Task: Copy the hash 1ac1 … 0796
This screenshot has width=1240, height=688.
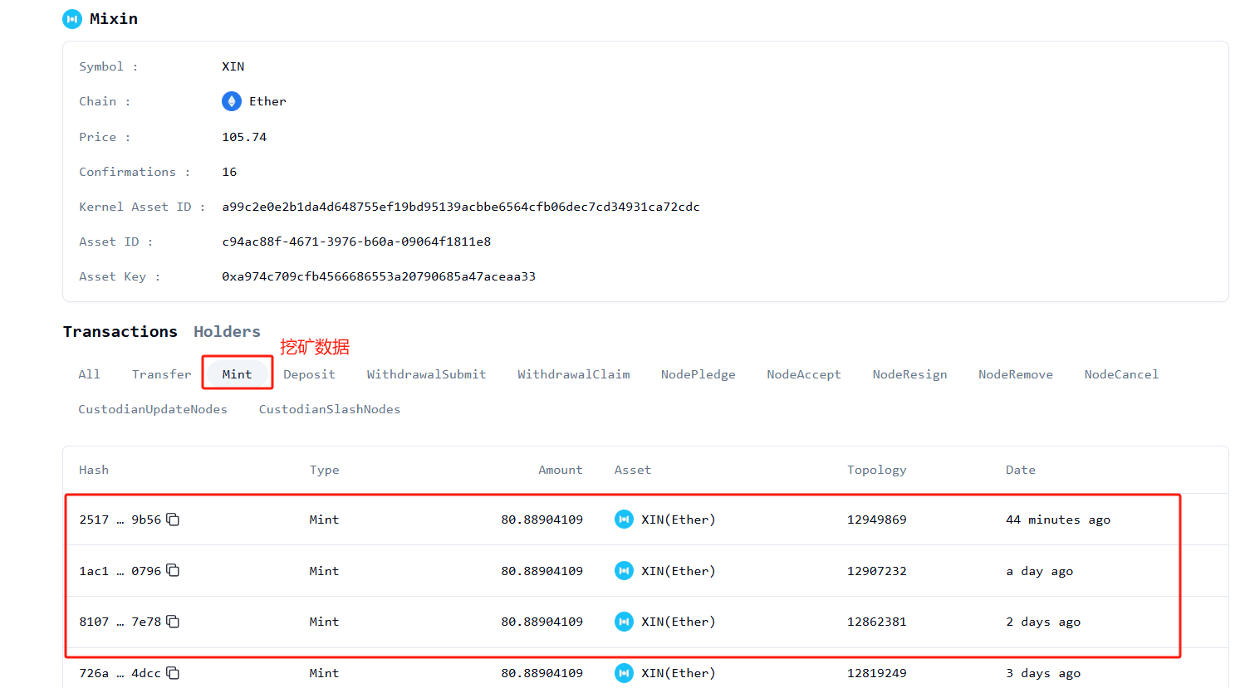Action: [173, 570]
